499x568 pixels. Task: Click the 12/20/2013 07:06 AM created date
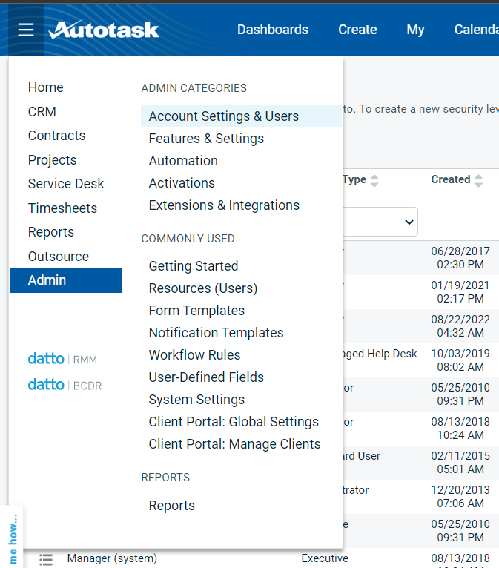pyautogui.click(x=460, y=497)
